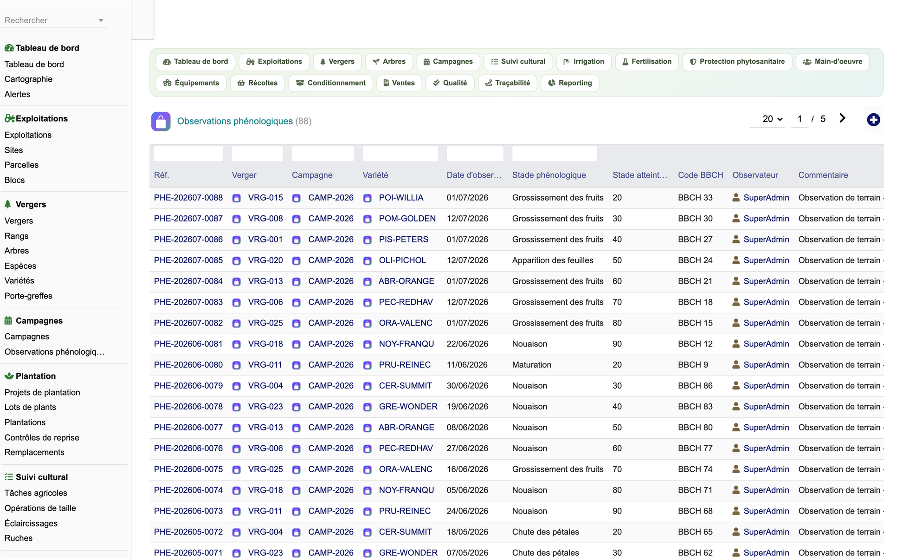Click the variety icon beside NOY-FRANQU in row 0074

(x=368, y=491)
